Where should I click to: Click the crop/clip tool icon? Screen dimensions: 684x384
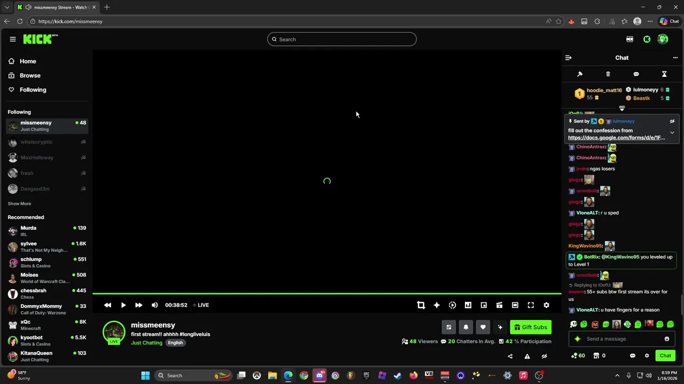point(421,305)
